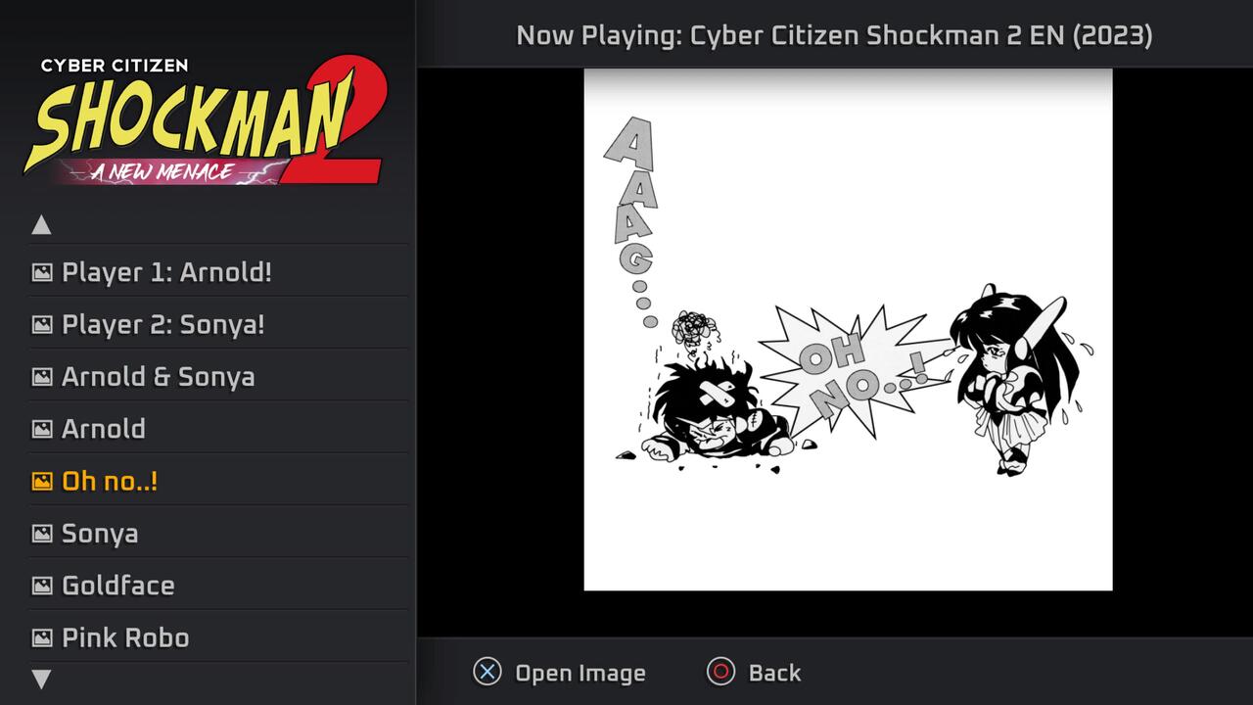Open the Pink Robo entry
Viewport: 1253px width, 705px height.
tap(218, 637)
